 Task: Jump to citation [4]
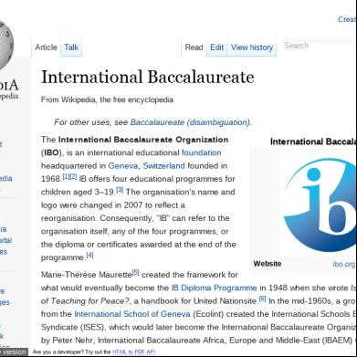[90, 256]
